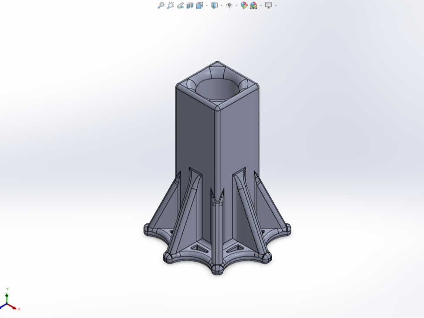Select the circular hole on the model's top
Viewport: 424px width, 318px height.
coord(218,89)
